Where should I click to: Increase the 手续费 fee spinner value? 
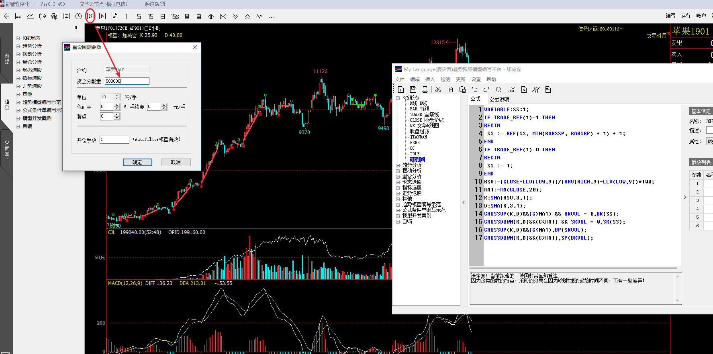163,105
